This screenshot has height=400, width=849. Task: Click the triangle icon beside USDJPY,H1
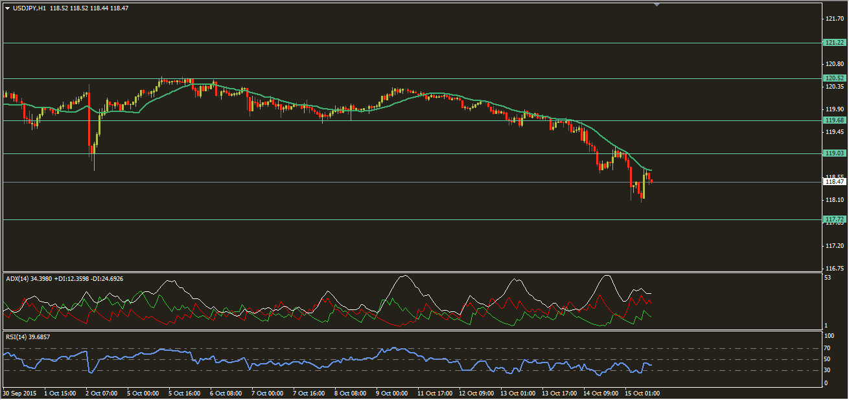pos(7,8)
